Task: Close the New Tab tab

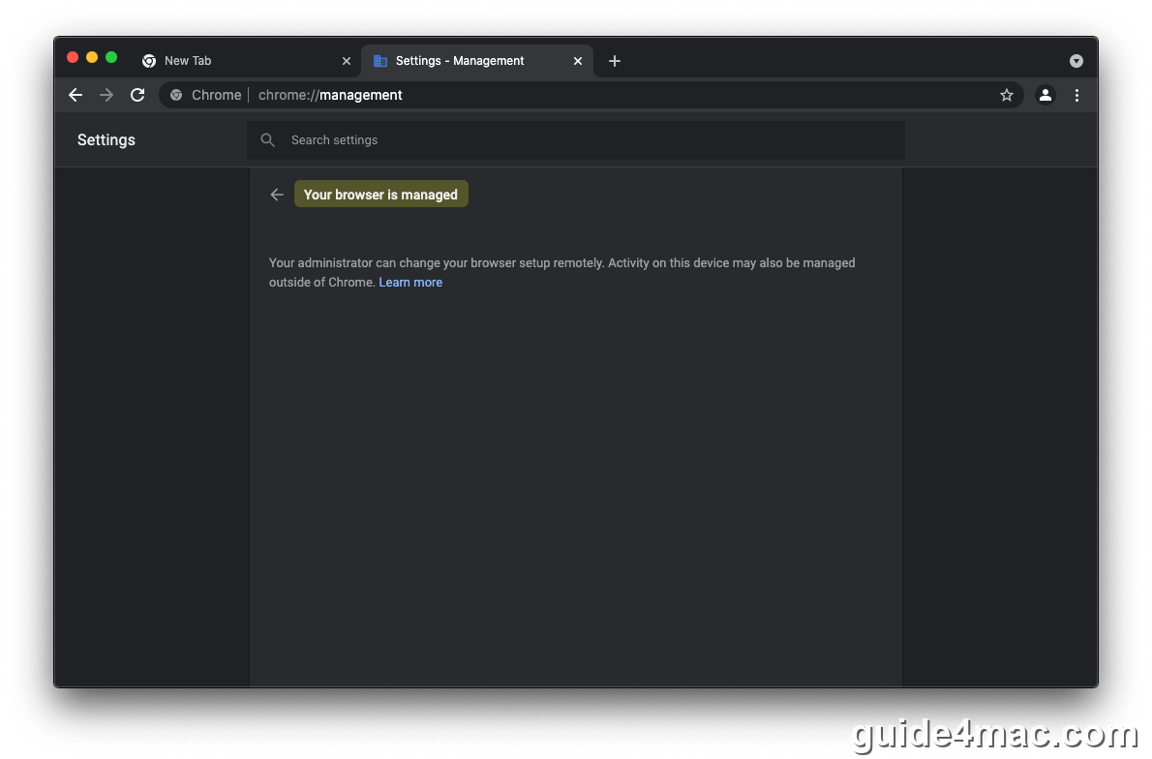Action: [x=346, y=61]
